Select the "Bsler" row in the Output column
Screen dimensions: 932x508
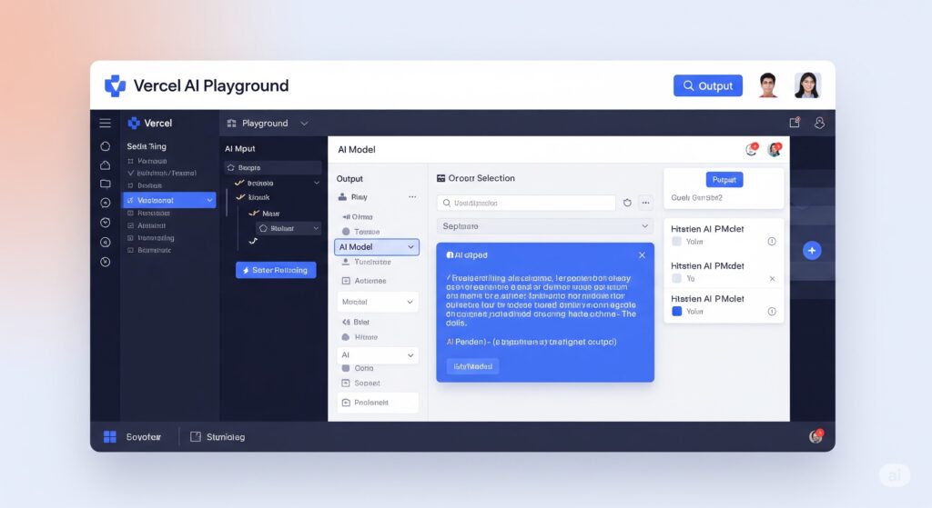point(356,323)
